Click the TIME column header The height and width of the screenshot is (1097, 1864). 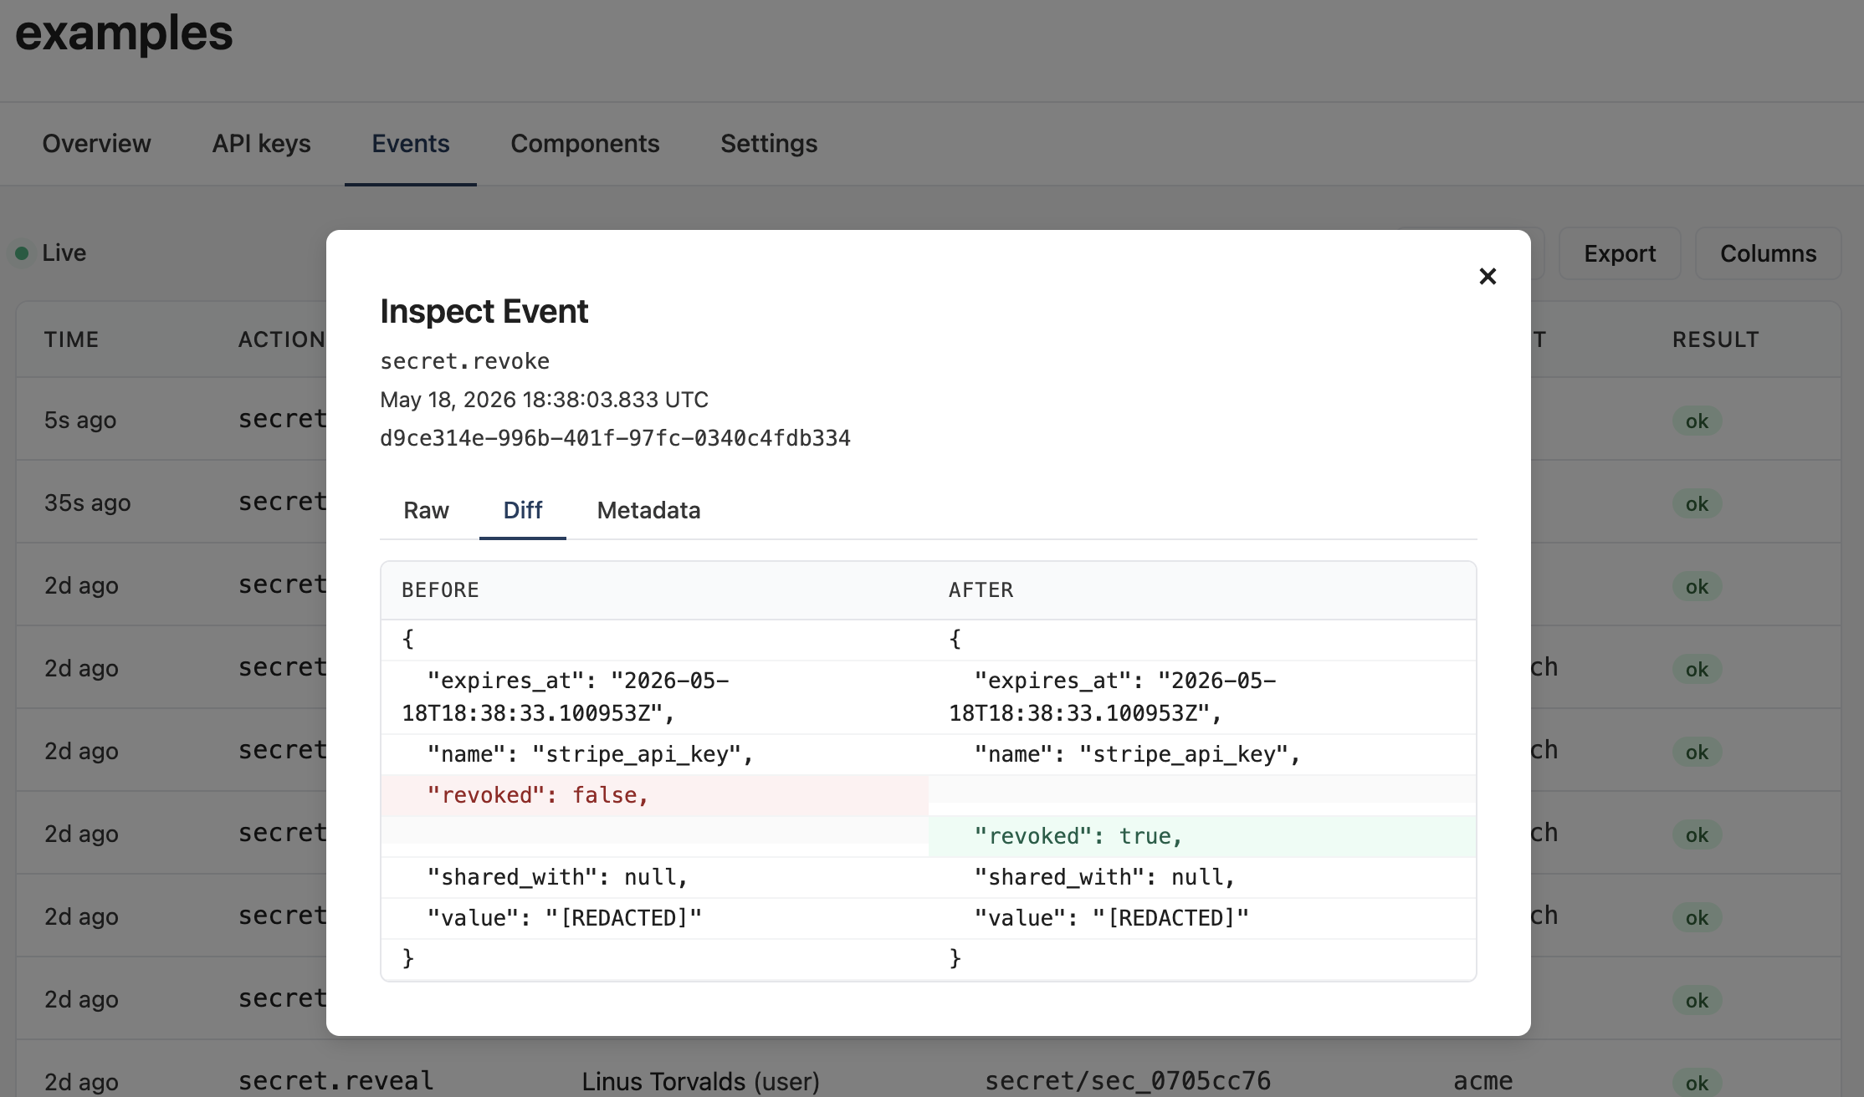click(x=71, y=339)
